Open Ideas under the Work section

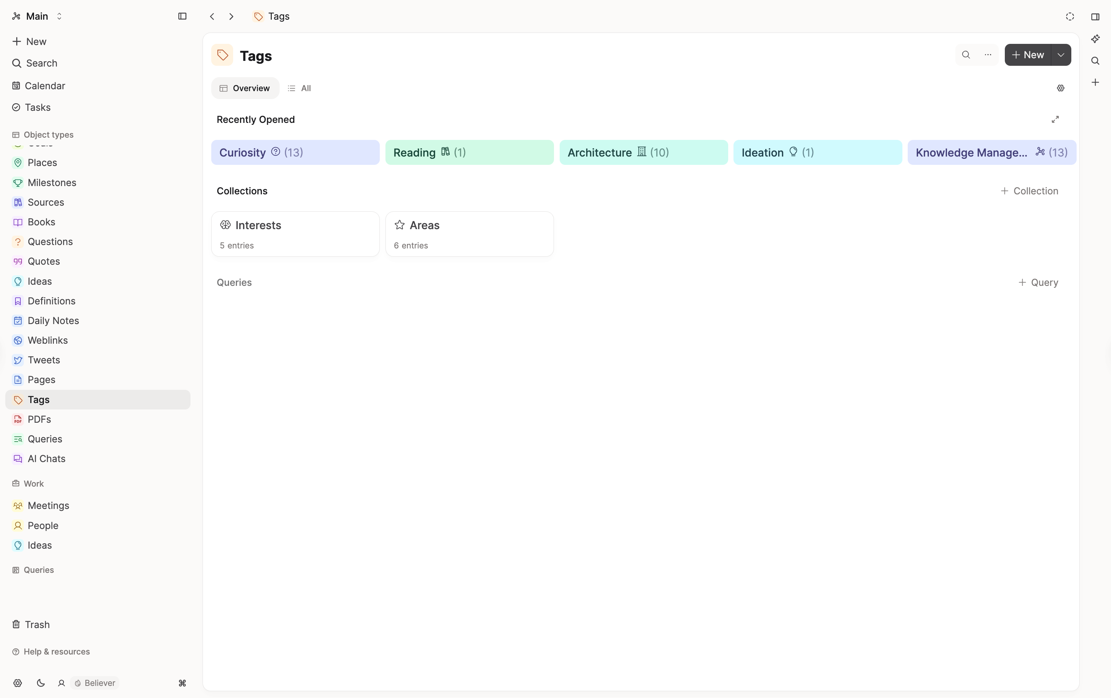click(x=98, y=545)
